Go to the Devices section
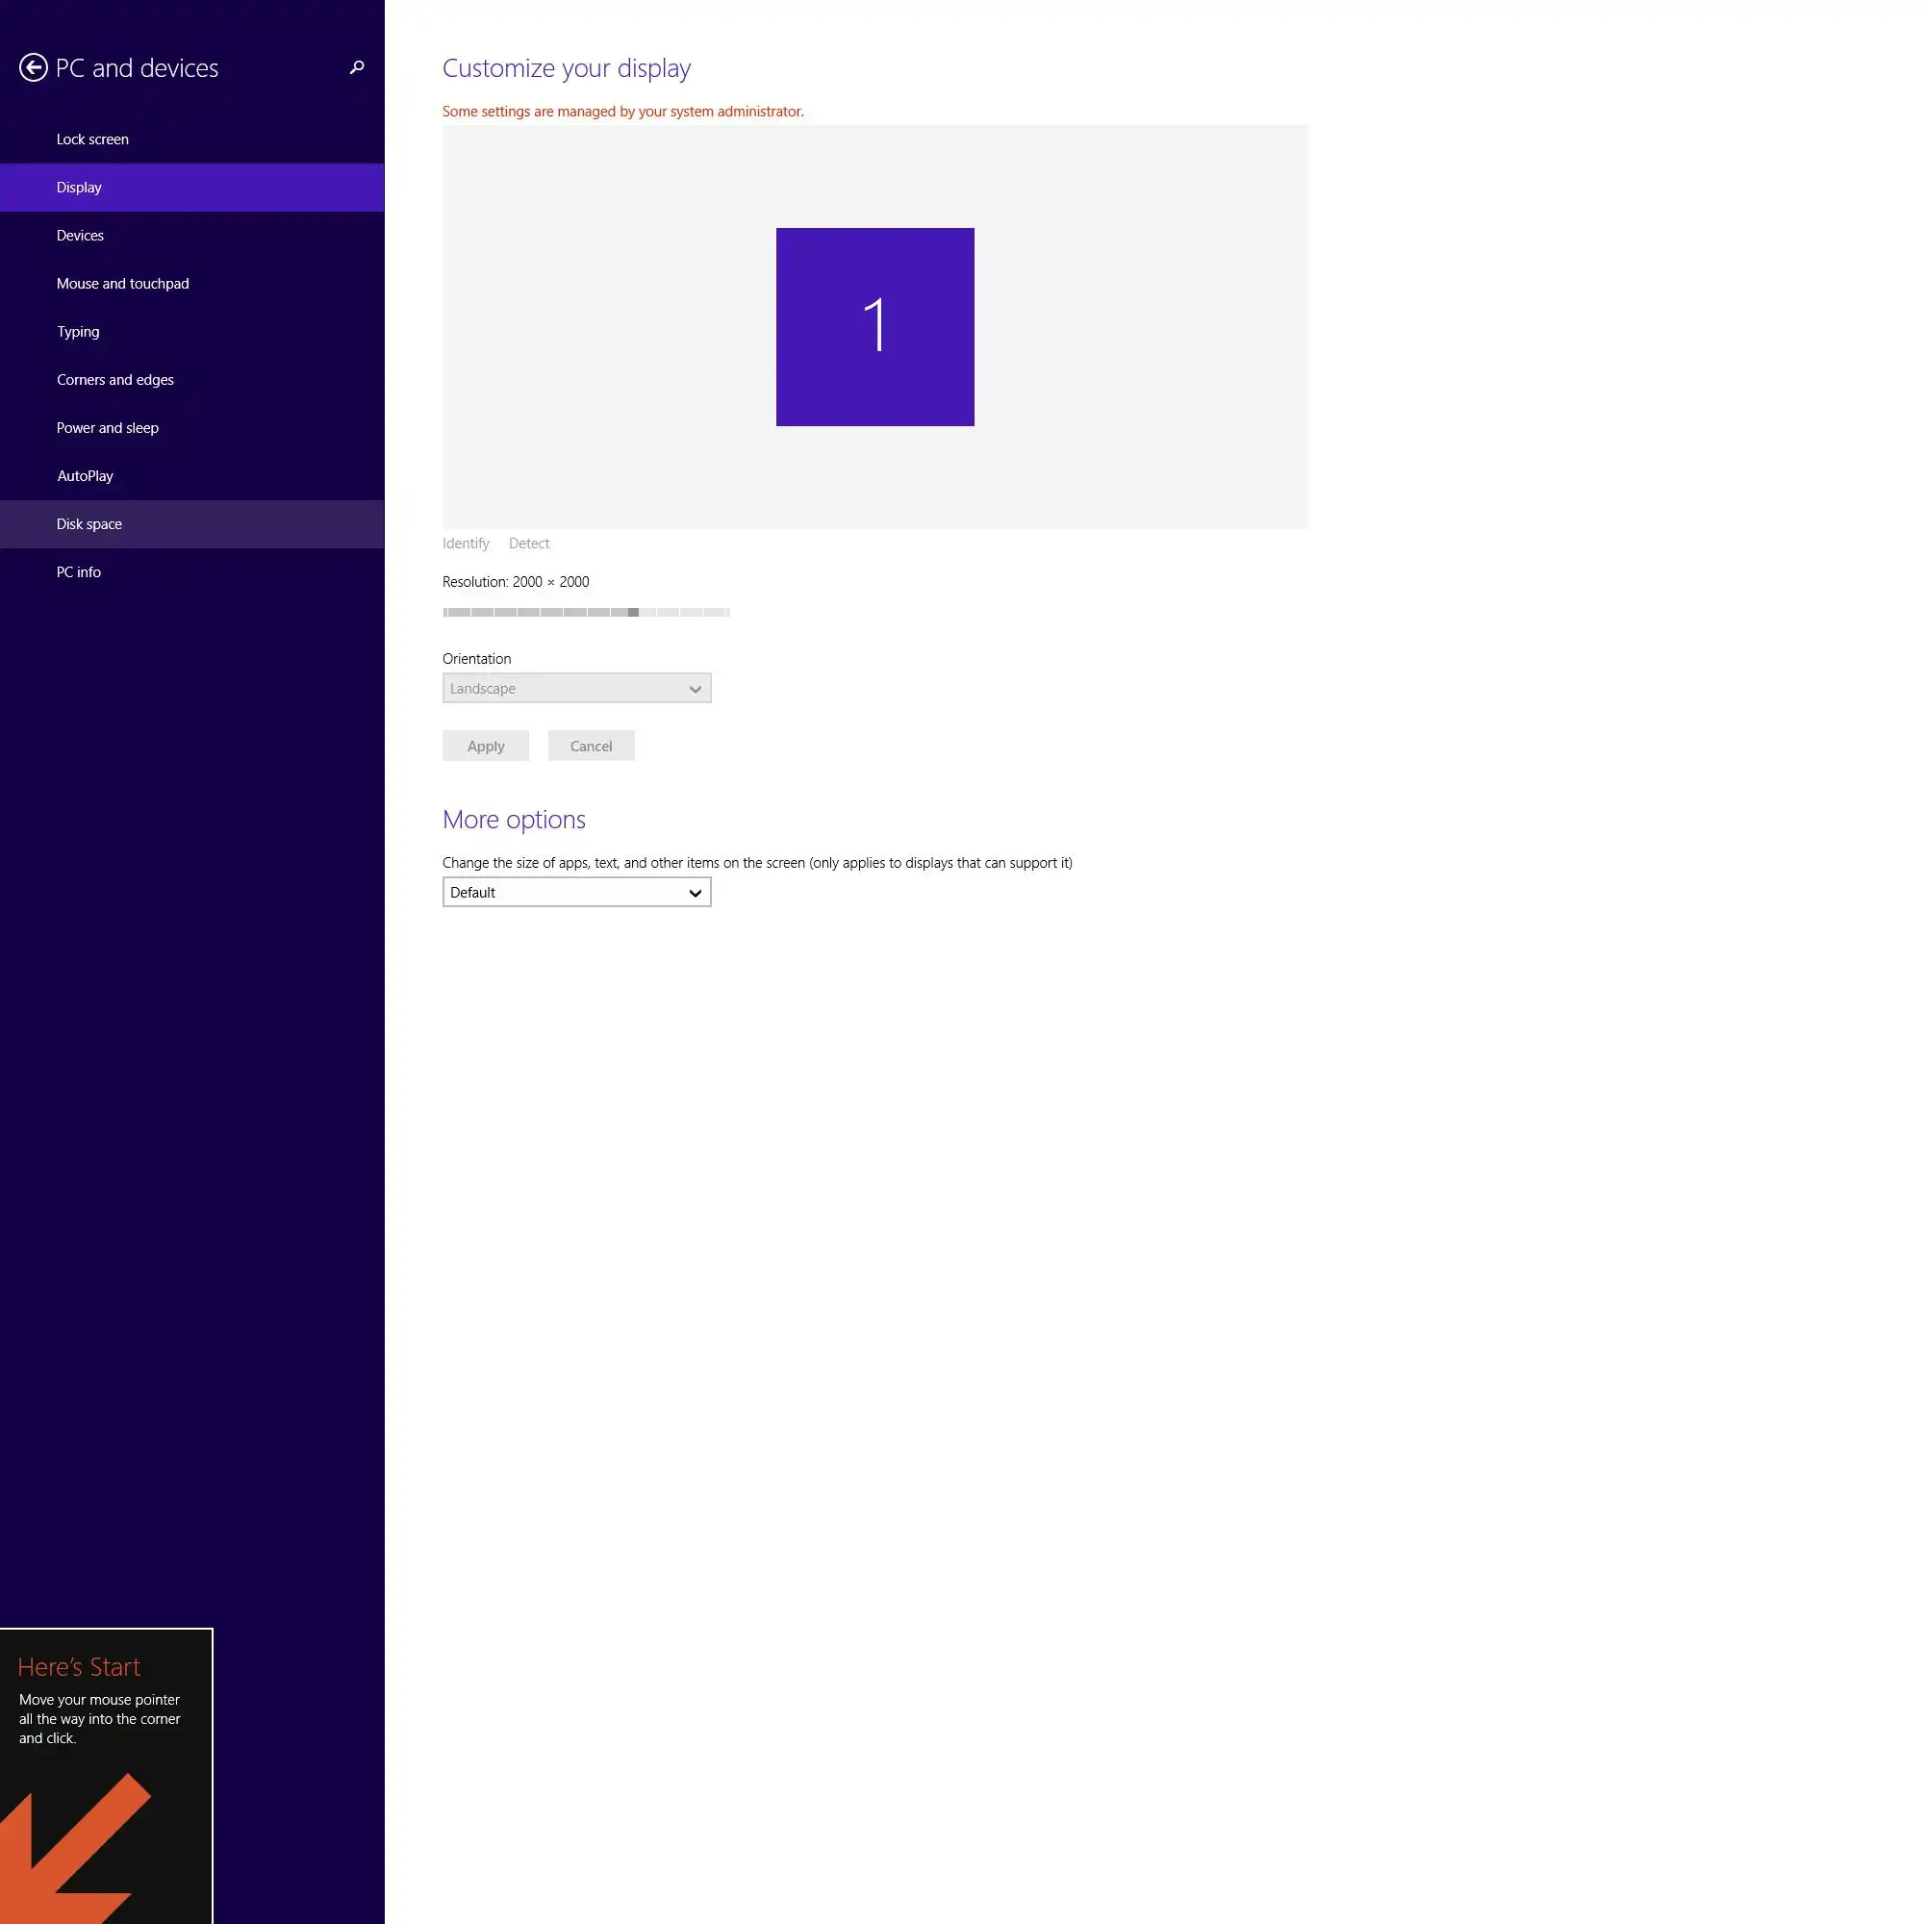 (81, 235)
